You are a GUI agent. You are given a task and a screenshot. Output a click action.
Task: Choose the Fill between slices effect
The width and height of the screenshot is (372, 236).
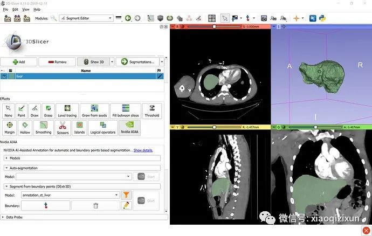(126, 111)
